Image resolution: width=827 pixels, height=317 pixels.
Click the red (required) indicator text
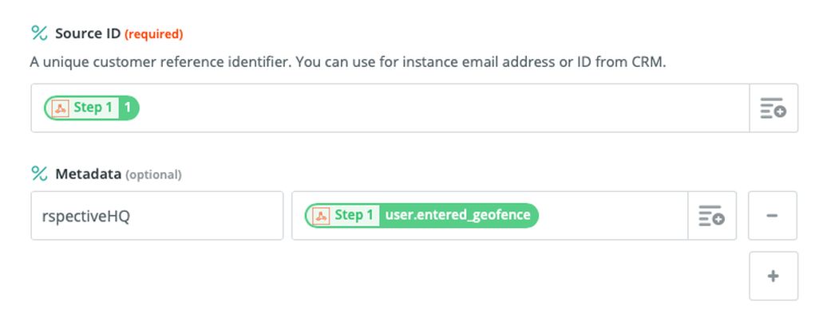153,34
